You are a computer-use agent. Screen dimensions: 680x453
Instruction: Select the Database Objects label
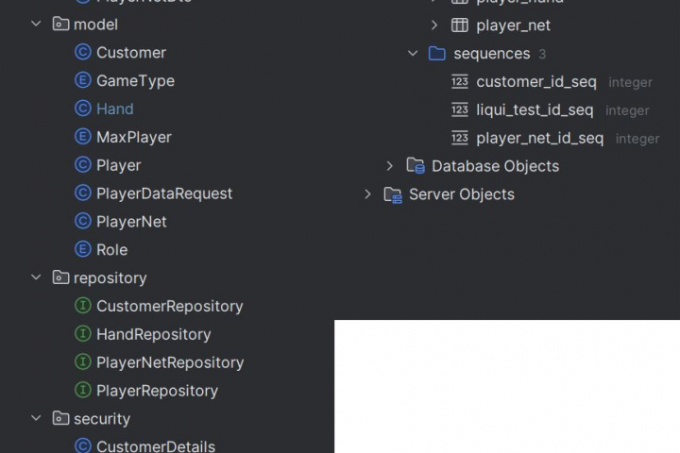[x=495, y=166]
